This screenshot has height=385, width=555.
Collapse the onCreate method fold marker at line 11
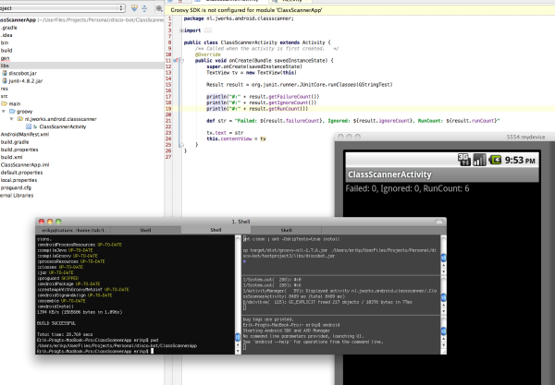click(x=181, y=60)
